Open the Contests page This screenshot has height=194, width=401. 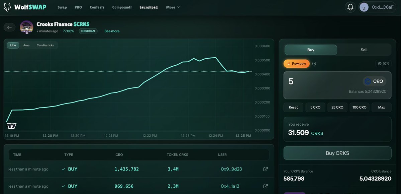(97, 7)
